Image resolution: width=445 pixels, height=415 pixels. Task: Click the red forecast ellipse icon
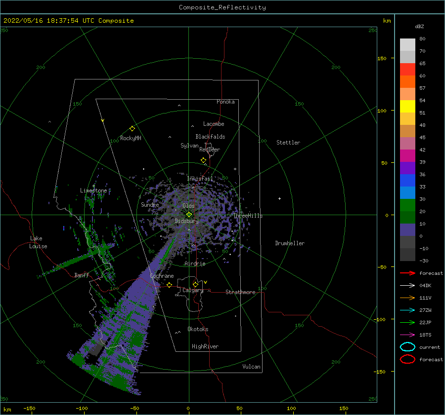click(407, 359)
